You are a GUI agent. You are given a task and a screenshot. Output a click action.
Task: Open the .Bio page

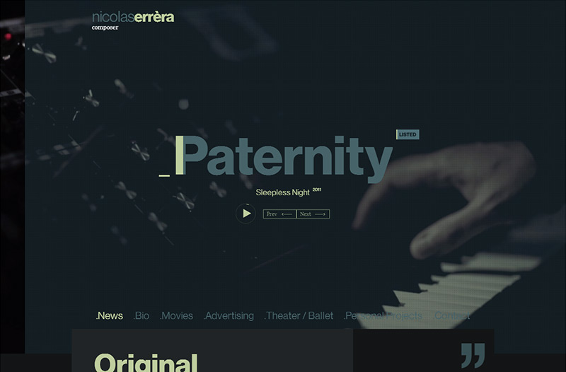(x=141, y=315)
